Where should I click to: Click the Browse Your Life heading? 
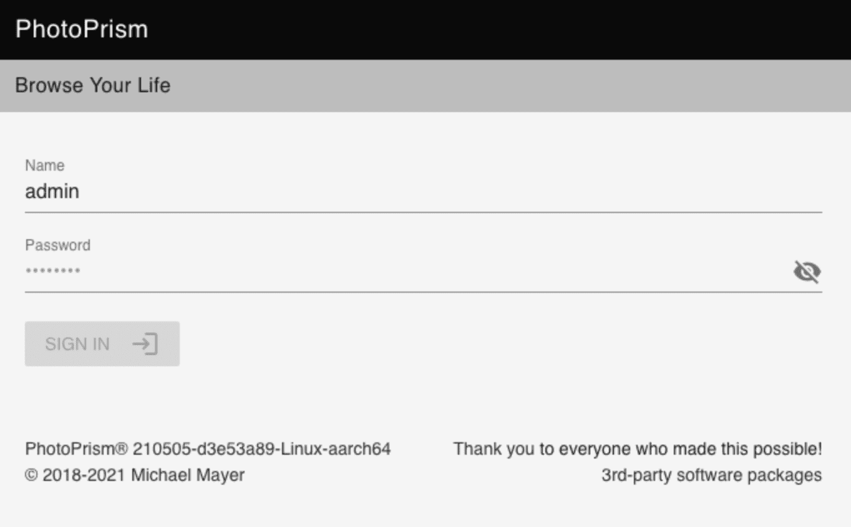pyautogui.click(x=92, y=85)
